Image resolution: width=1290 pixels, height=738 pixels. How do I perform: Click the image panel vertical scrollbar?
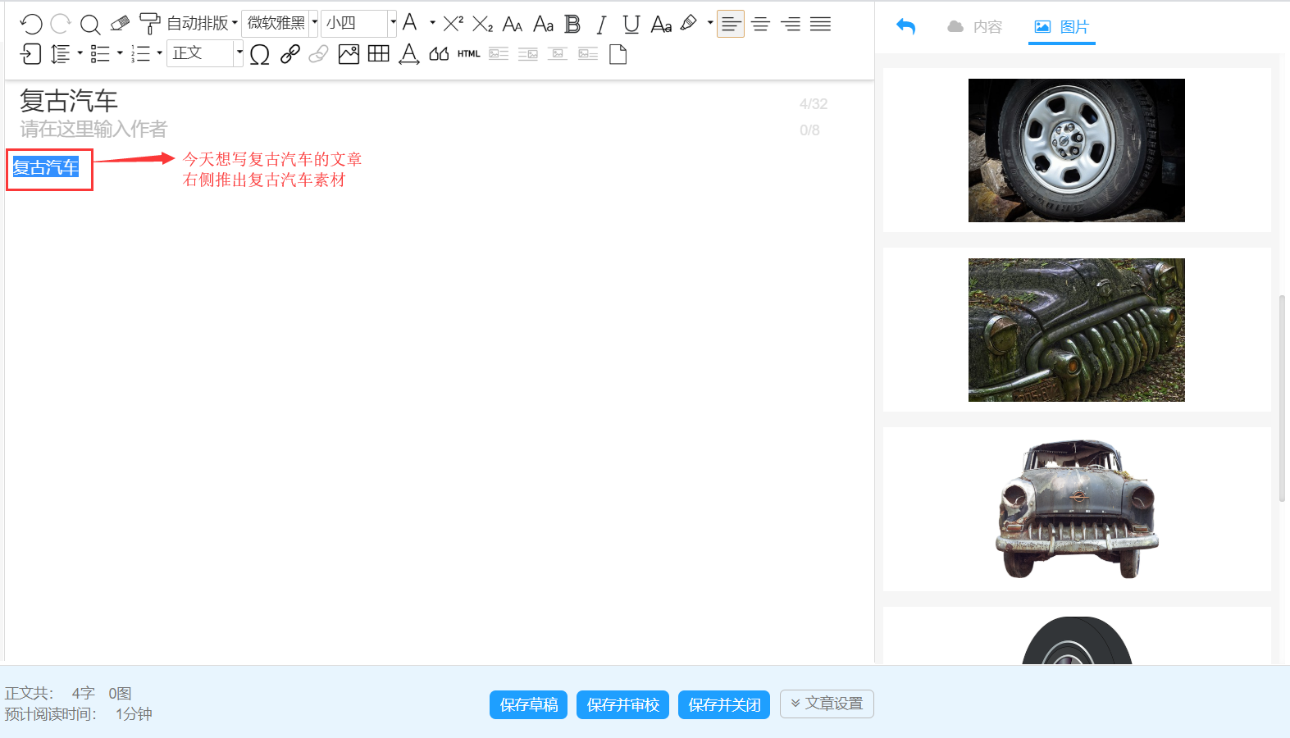[x=1282, y=398]
